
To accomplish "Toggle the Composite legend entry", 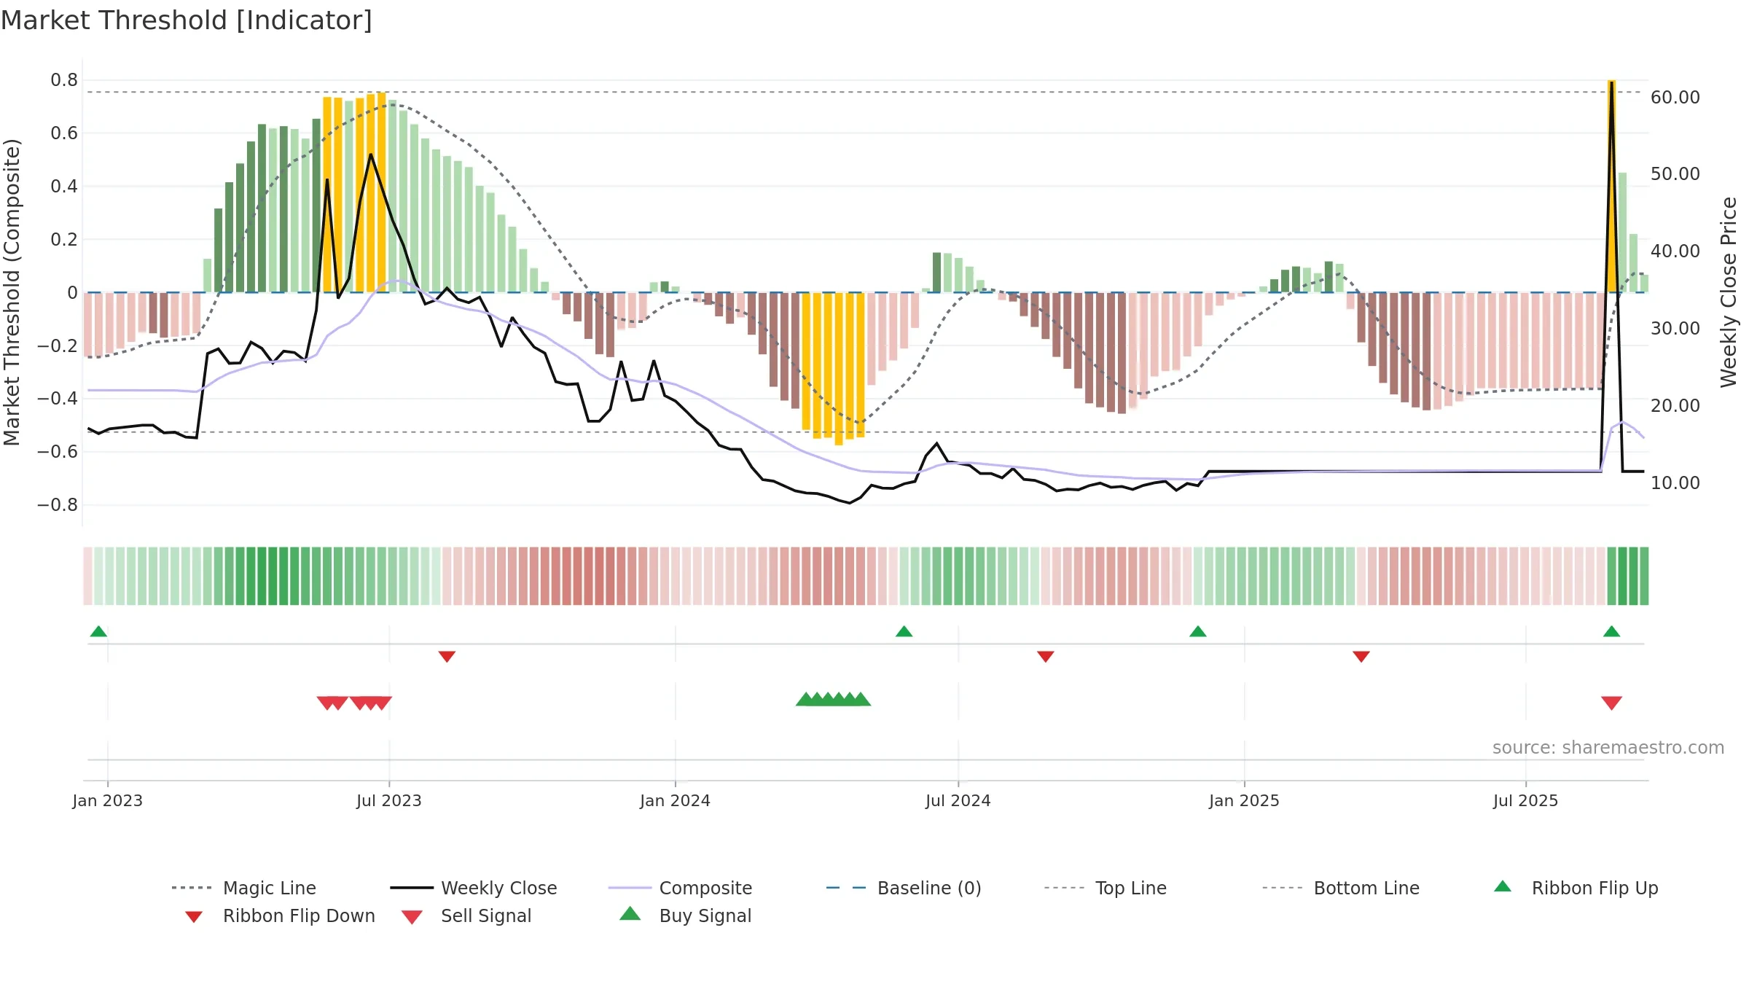I will pos(680,888).
